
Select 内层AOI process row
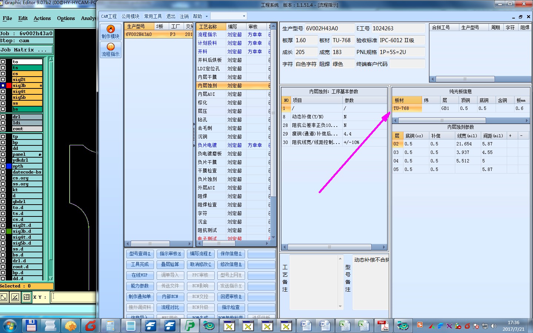pyautogui.click(x=233, y=94)
